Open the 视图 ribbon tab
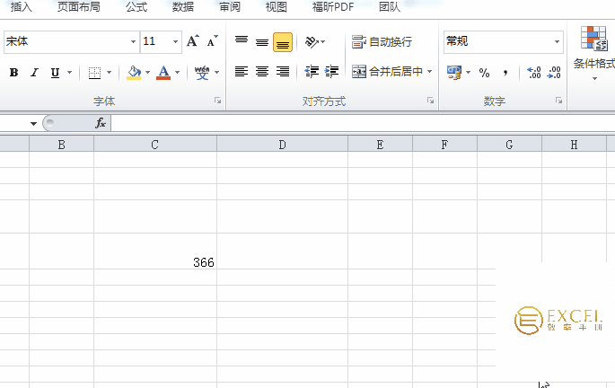The image size is (615, 388). pos(277,7)
